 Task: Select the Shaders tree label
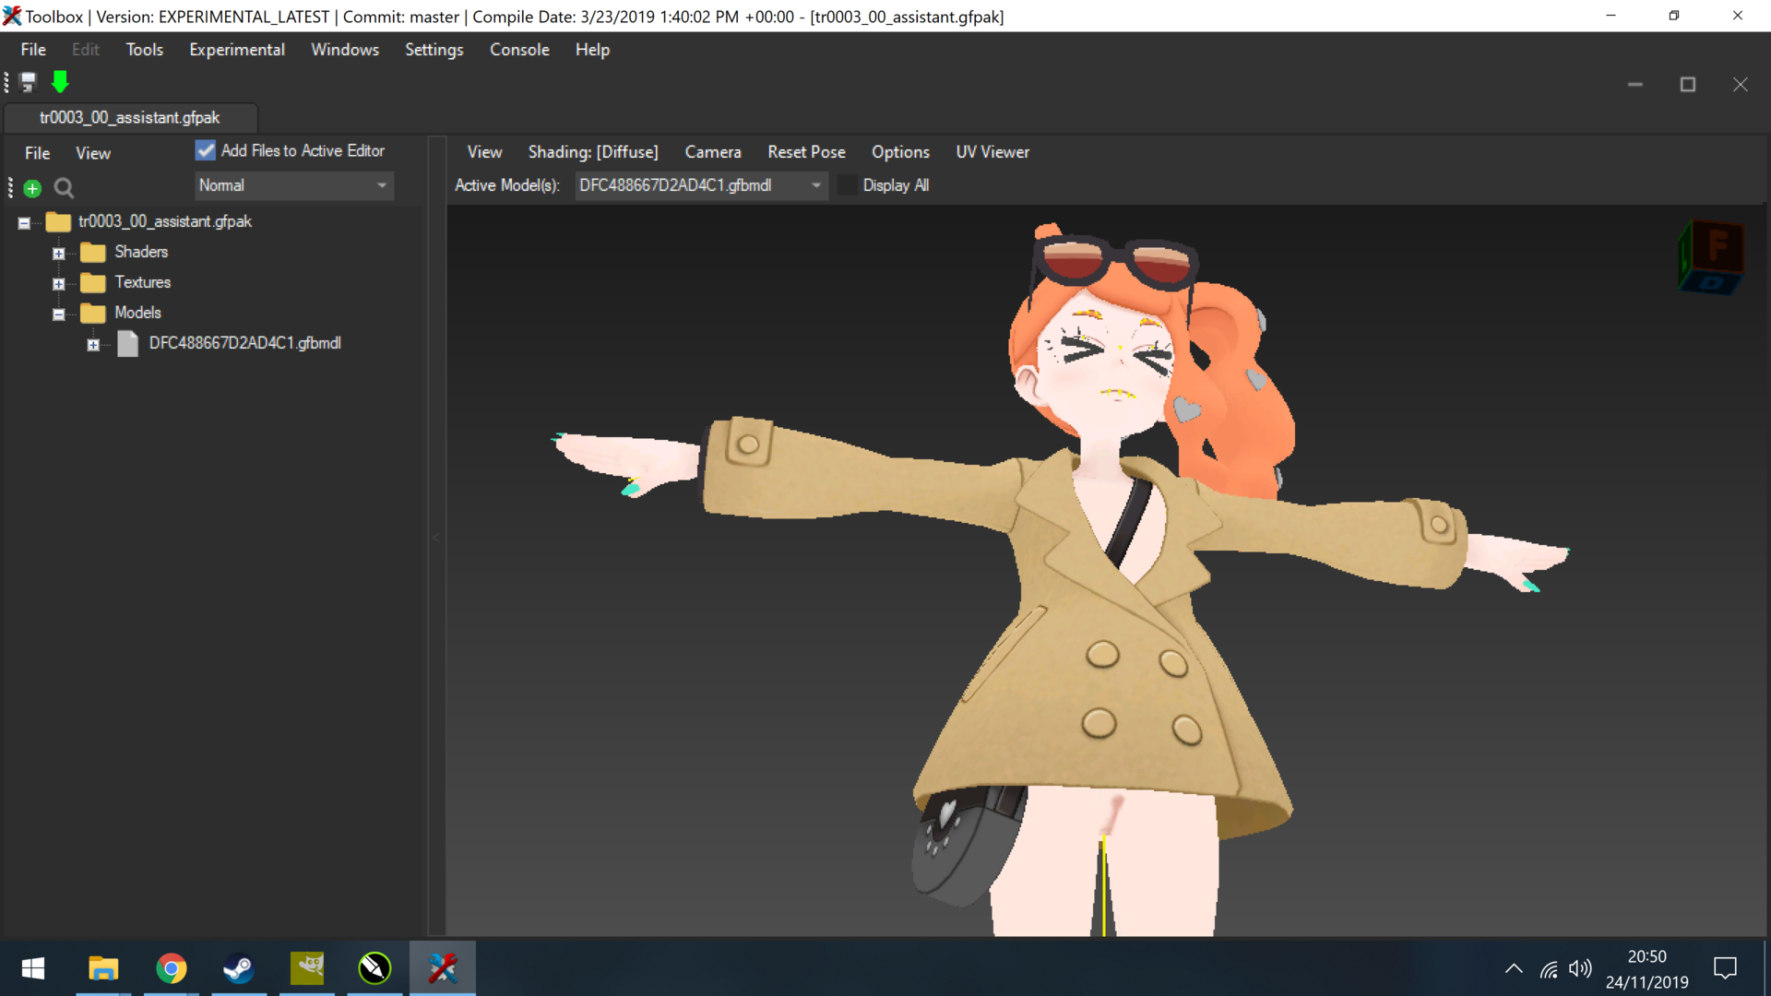pos(141,252)
